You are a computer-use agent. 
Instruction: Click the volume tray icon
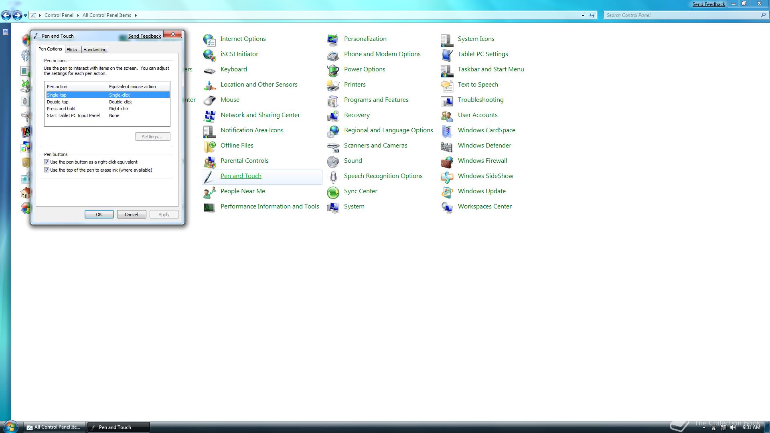pyautogui.click(x=733, y=427)
